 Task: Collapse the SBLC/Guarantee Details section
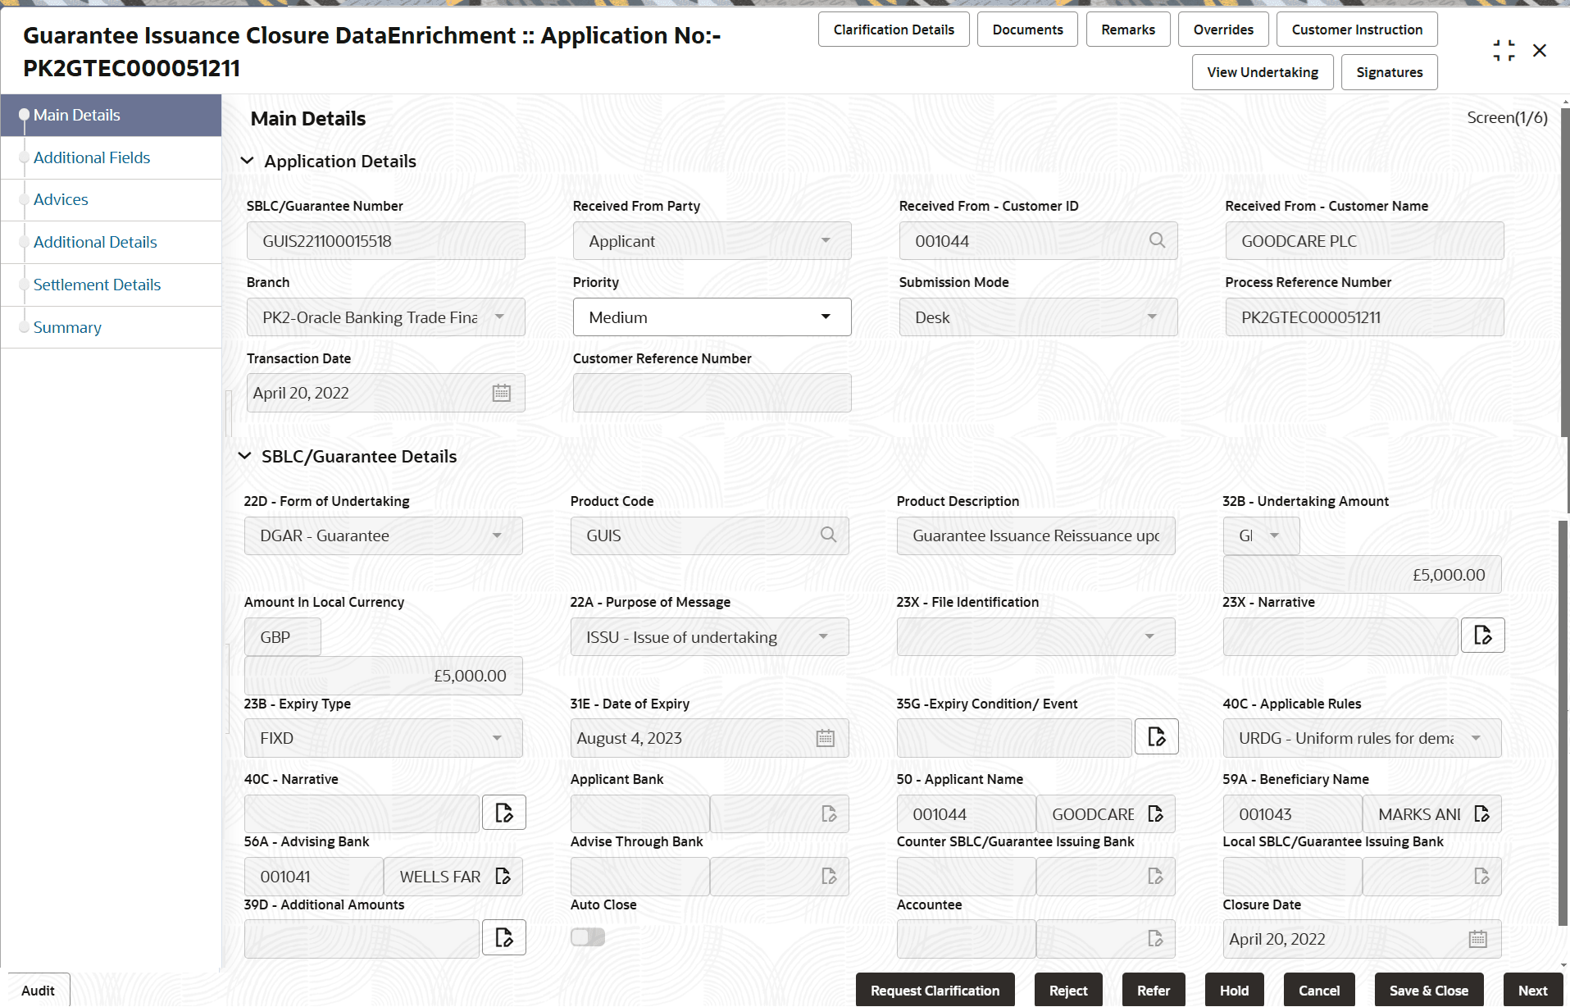[x=244, y=456]
